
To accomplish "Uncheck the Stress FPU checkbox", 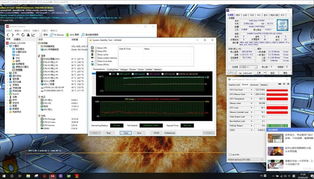I will point(96,51).
